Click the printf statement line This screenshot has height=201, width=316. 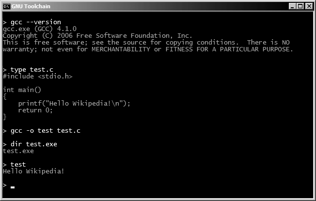click(x=75, y=104)
